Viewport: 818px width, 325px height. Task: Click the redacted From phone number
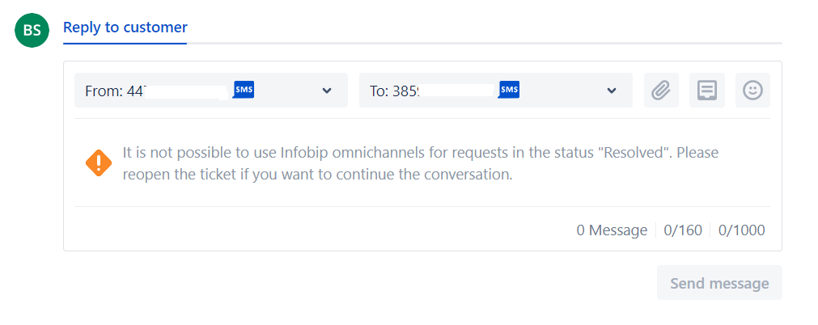189,91
